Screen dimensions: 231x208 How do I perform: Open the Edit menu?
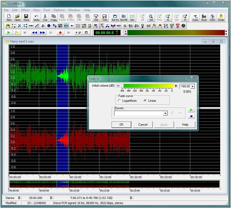[15, 10]
